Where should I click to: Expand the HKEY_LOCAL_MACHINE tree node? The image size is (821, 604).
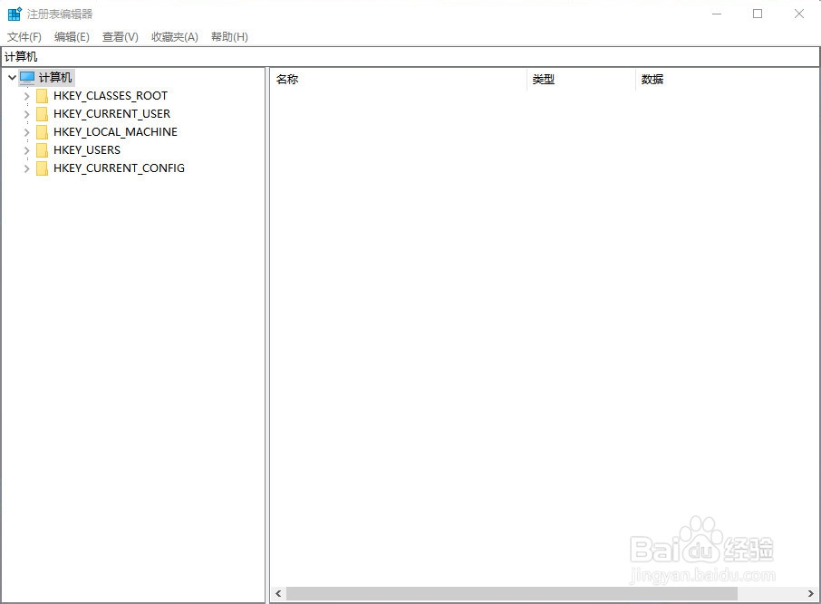tap(25, 131)
